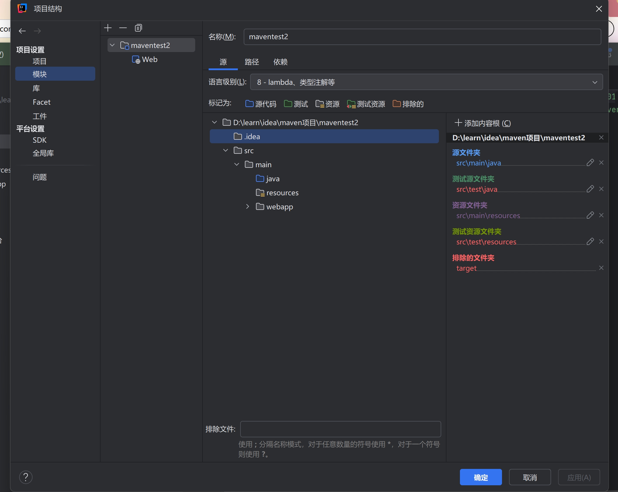Click the remove module minus icon

coord(123,28)
